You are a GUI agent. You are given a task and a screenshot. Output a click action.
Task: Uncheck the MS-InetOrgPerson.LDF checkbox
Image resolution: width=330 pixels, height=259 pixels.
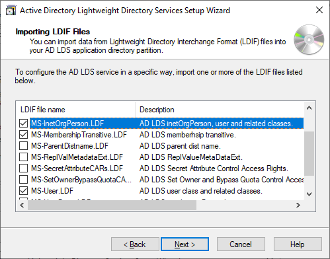pos(23,124)
